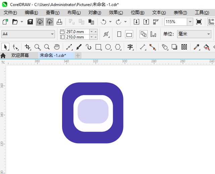Toggle apply layout to current page

(153, 34)
